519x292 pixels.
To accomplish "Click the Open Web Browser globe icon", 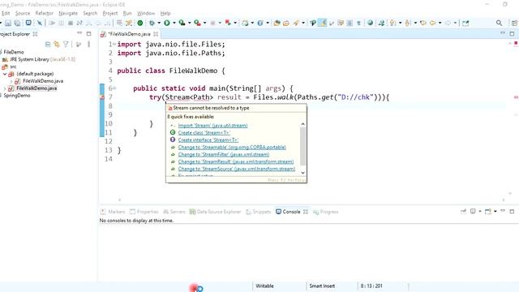I will click(x=370, y=23).
